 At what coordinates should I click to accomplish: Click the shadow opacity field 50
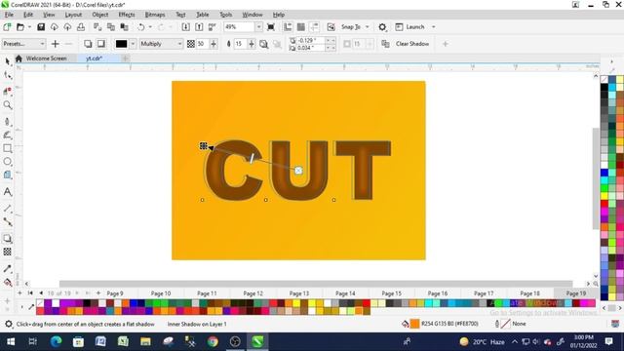(202, 44)
